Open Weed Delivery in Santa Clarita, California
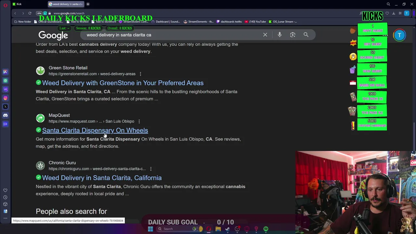 pos(102,178)
